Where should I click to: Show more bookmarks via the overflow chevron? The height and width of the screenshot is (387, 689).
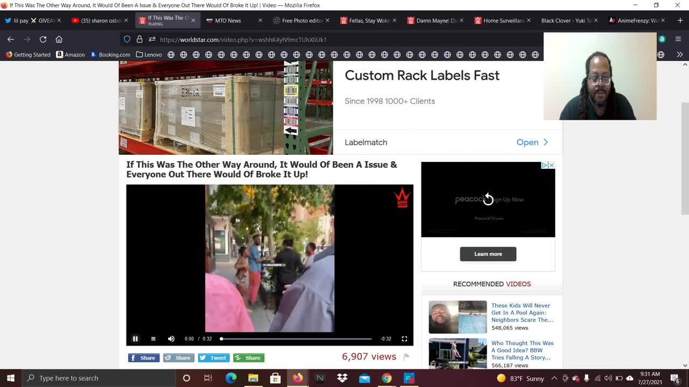point(679,54)
